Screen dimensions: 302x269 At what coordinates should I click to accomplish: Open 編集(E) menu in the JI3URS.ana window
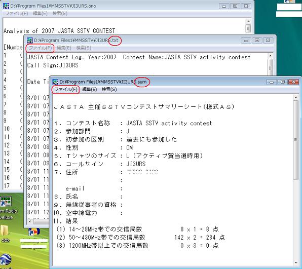pyautogui.click(x=40, y=13)
